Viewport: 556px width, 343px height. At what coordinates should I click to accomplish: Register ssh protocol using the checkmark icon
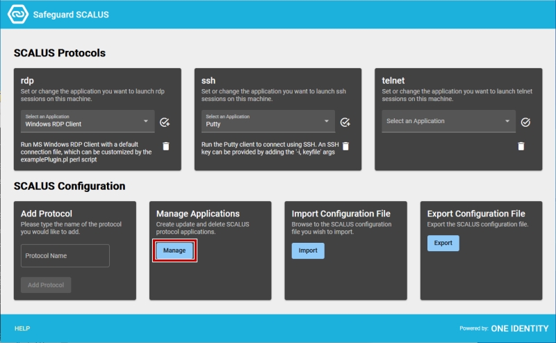tap(345, 122)
